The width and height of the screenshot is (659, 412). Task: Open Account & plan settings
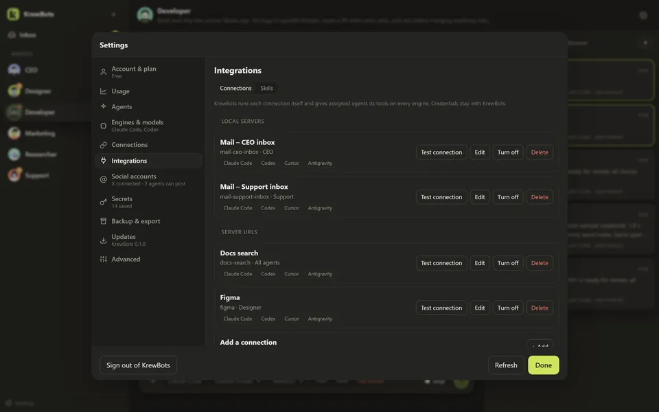(148, 72)
